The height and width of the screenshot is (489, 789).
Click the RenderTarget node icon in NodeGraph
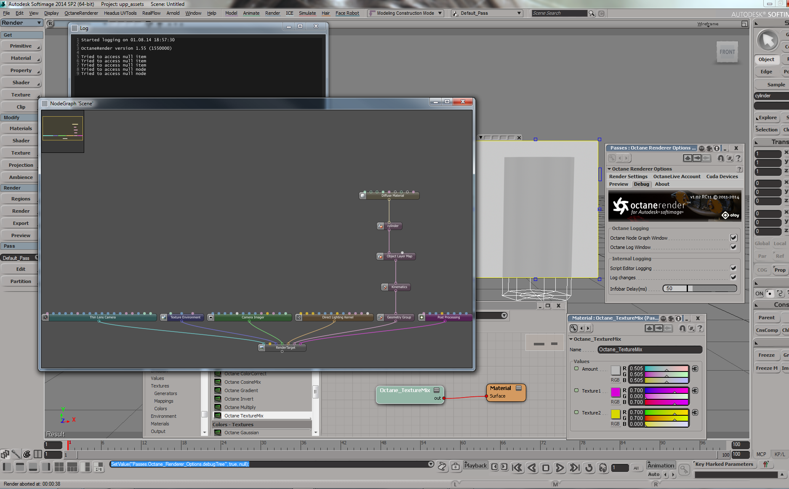click(x=262, y=347)
